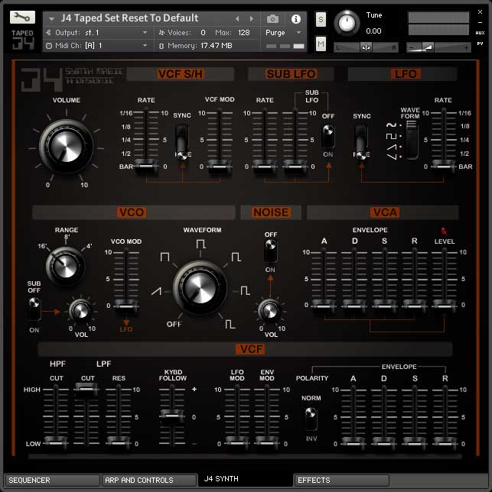This screenshot has width=492, height=492.
Task: Open the Output st. 1 dropdown
Action: (97, 33)
